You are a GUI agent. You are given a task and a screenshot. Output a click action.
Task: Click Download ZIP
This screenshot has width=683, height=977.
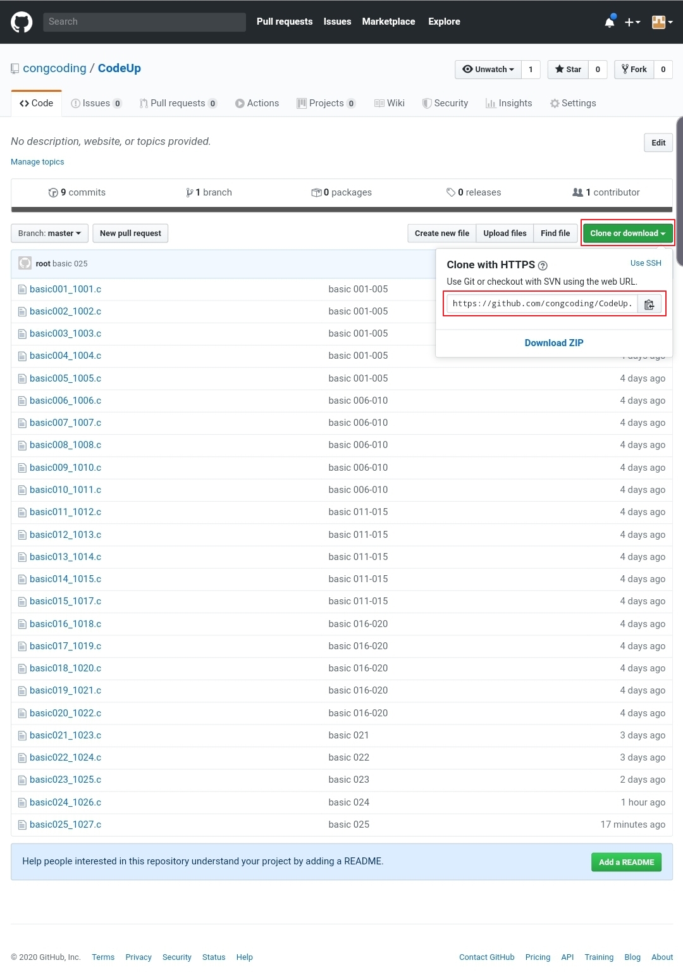click(x=554, y=343)
